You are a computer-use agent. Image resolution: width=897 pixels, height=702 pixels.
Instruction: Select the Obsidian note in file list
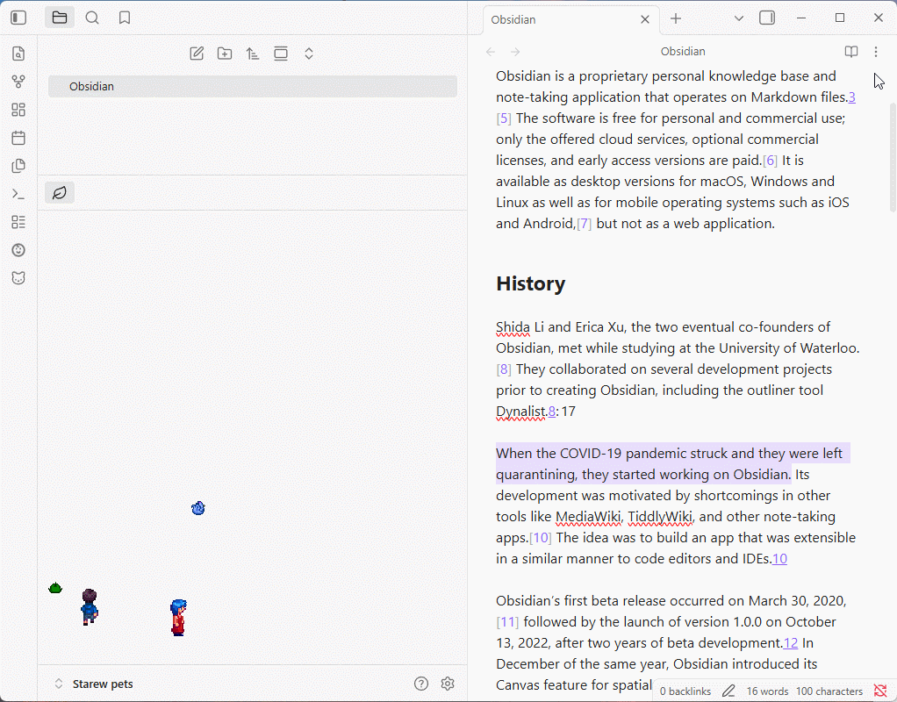[252, 86]
